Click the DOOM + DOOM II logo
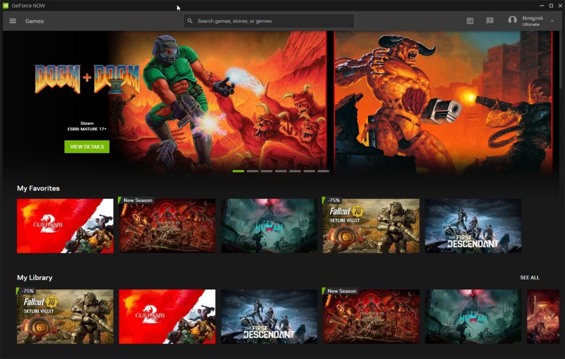The height and width of the screenshot is (359, 565). pyautogui.click(x=87, y=78)
